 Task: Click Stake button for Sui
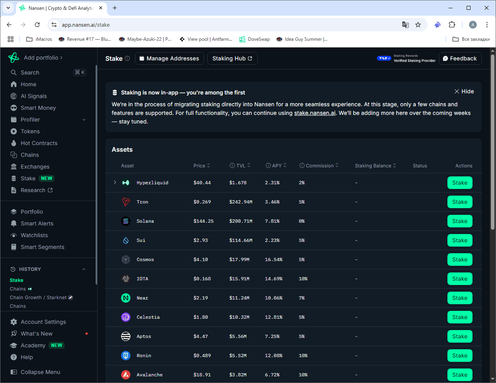[460, 240]
